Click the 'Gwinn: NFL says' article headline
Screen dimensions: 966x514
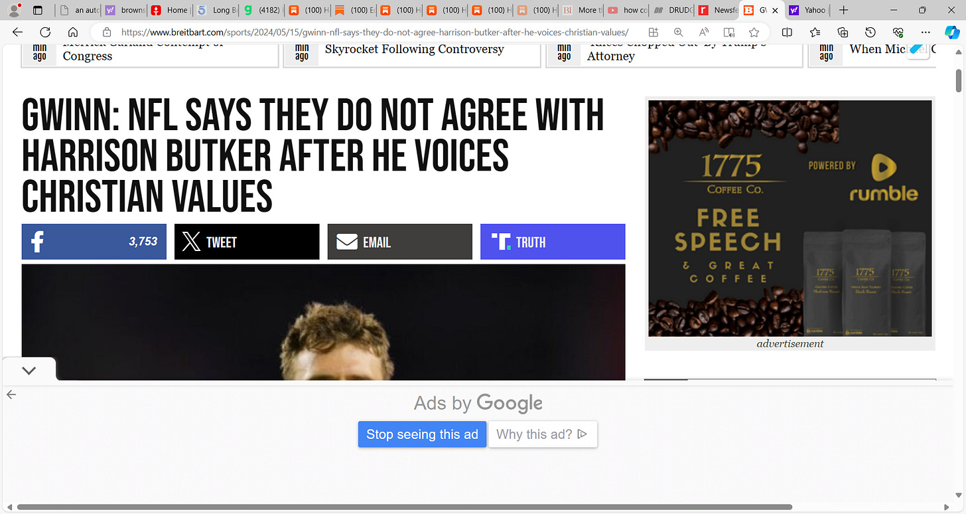coord(312,156)
